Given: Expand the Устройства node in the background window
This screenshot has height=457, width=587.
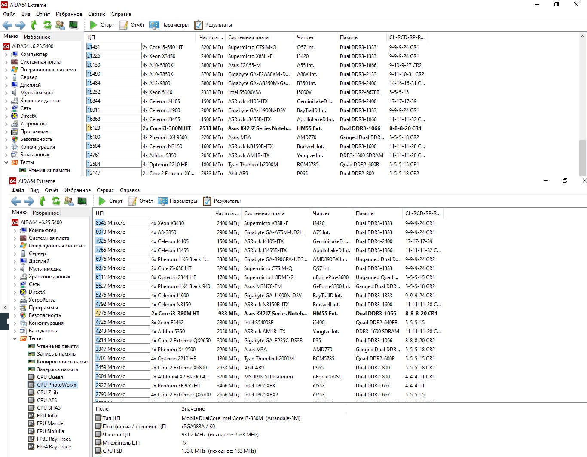Looking at the screenshot, I should [6, 124].
